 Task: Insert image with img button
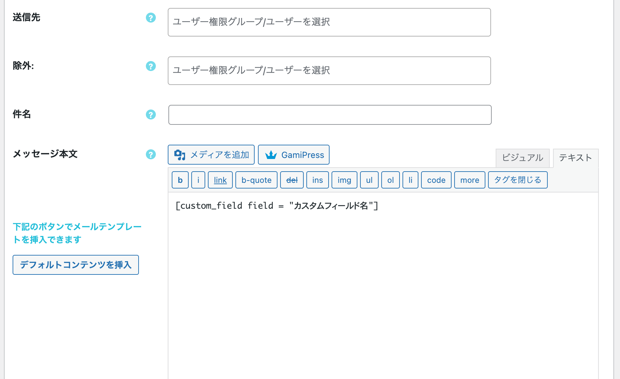coord(344,180)
